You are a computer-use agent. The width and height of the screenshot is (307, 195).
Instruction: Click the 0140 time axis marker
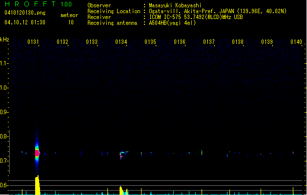[x=296, y=42]
